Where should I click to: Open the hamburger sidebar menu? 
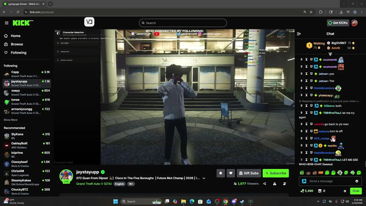pyautogui.click(x=7, y=23)
